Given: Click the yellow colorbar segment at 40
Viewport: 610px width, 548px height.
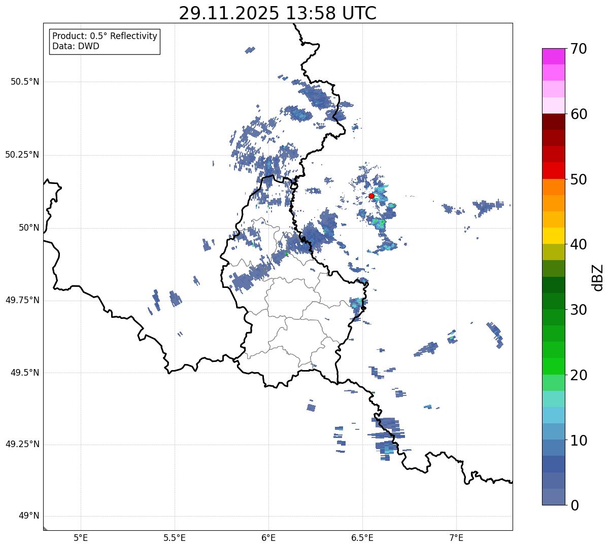Looking at the screenshot, I should pos(554,236).
